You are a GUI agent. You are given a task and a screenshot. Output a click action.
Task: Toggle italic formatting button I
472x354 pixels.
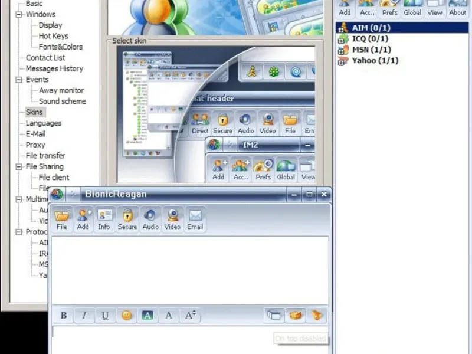tap(84, 315)
